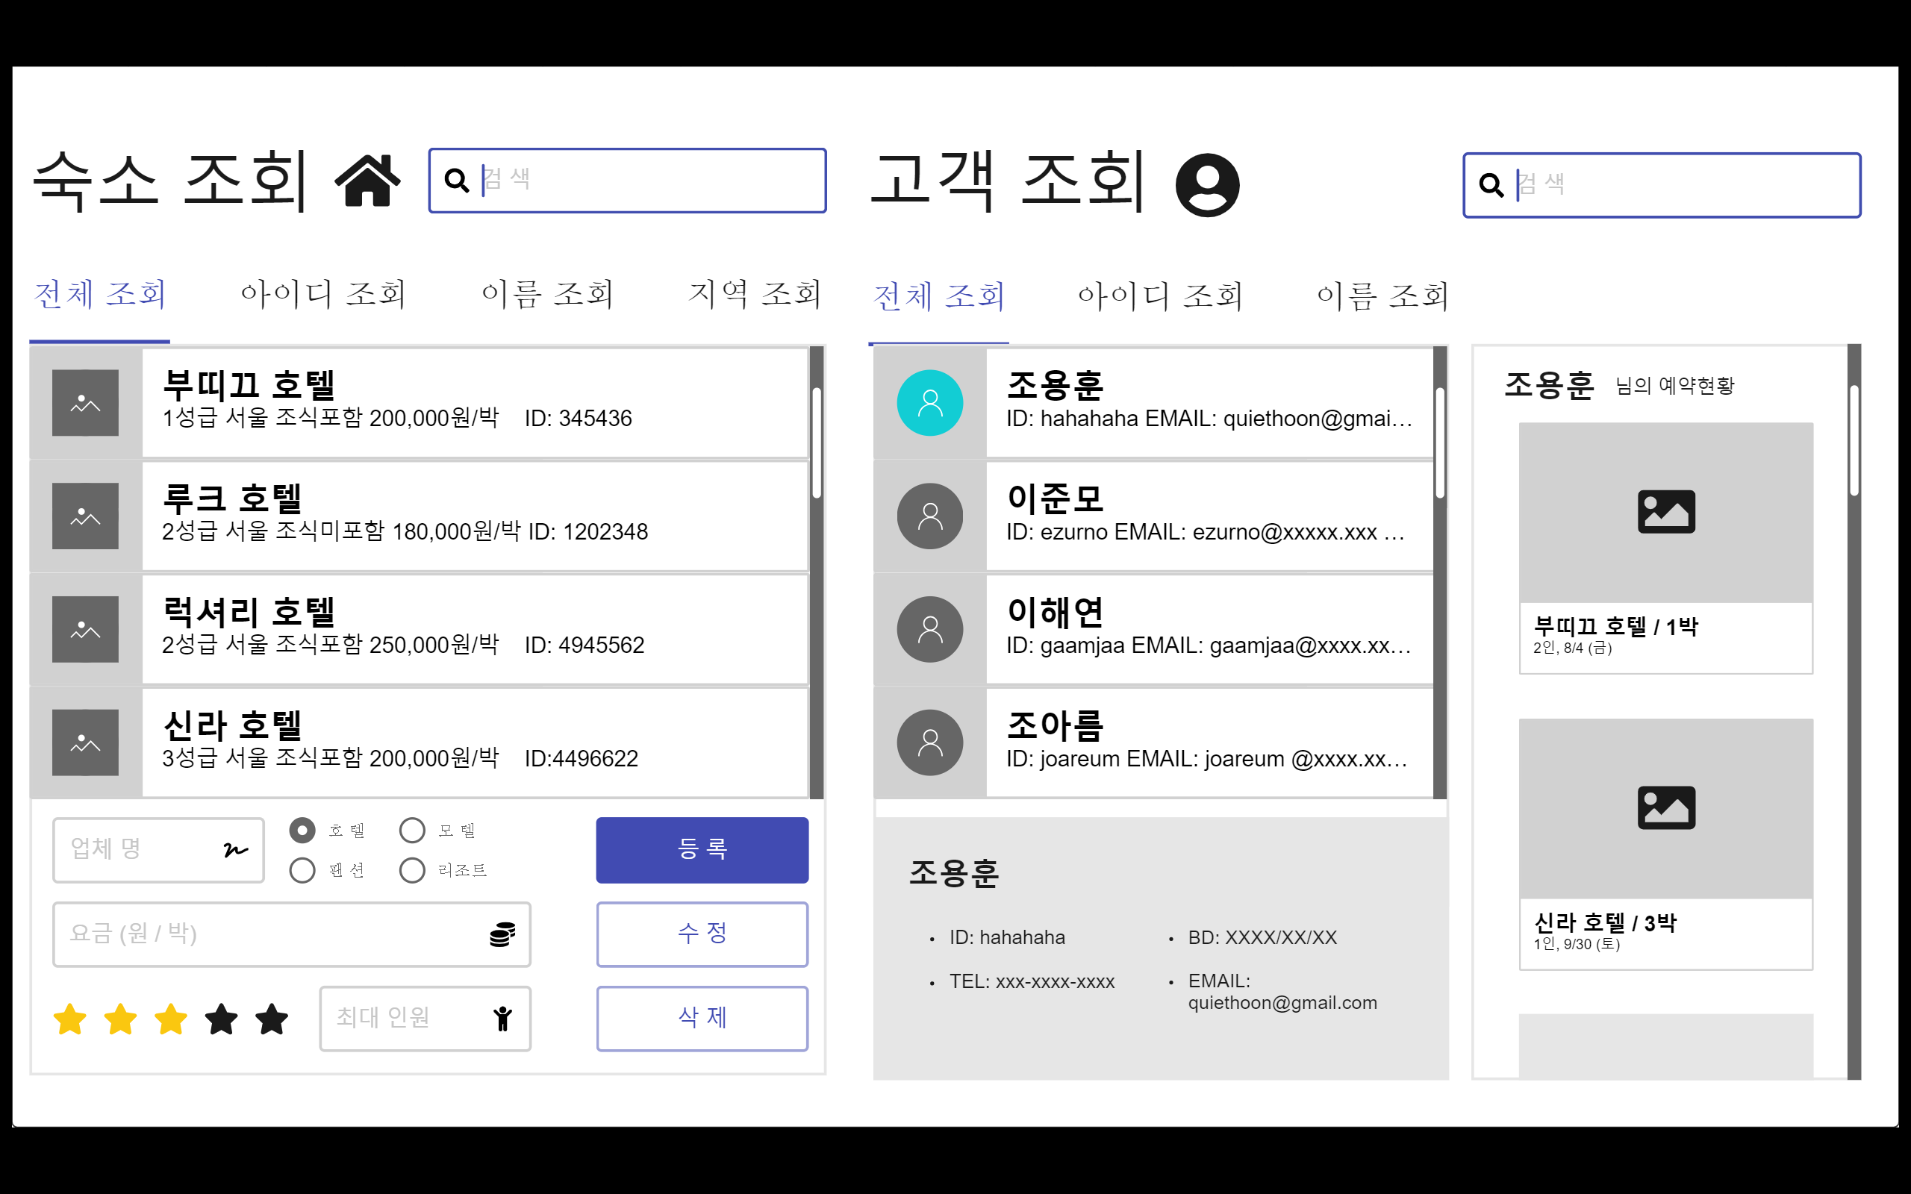Click the image placeholder on 신라 호텔 reservation card
The height and width of the screenshot is (1194, 1911).
pyautogui.click(x=1666, y=809)
